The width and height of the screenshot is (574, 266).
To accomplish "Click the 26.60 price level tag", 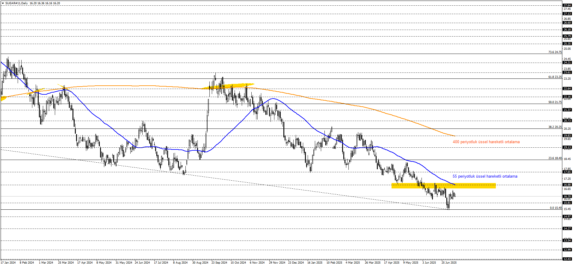I will tap(567, 23).
